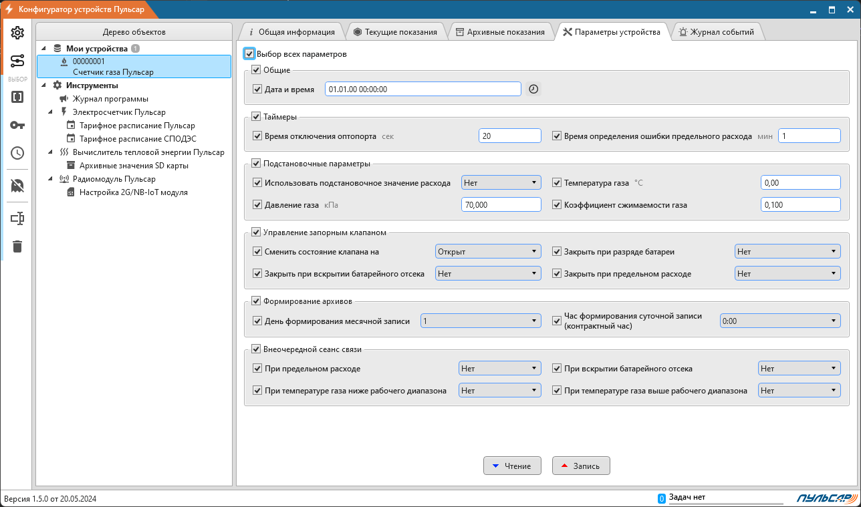
Task: Click SIM card icon of Настройка 2G/NB-IoT
Action: 71,192
